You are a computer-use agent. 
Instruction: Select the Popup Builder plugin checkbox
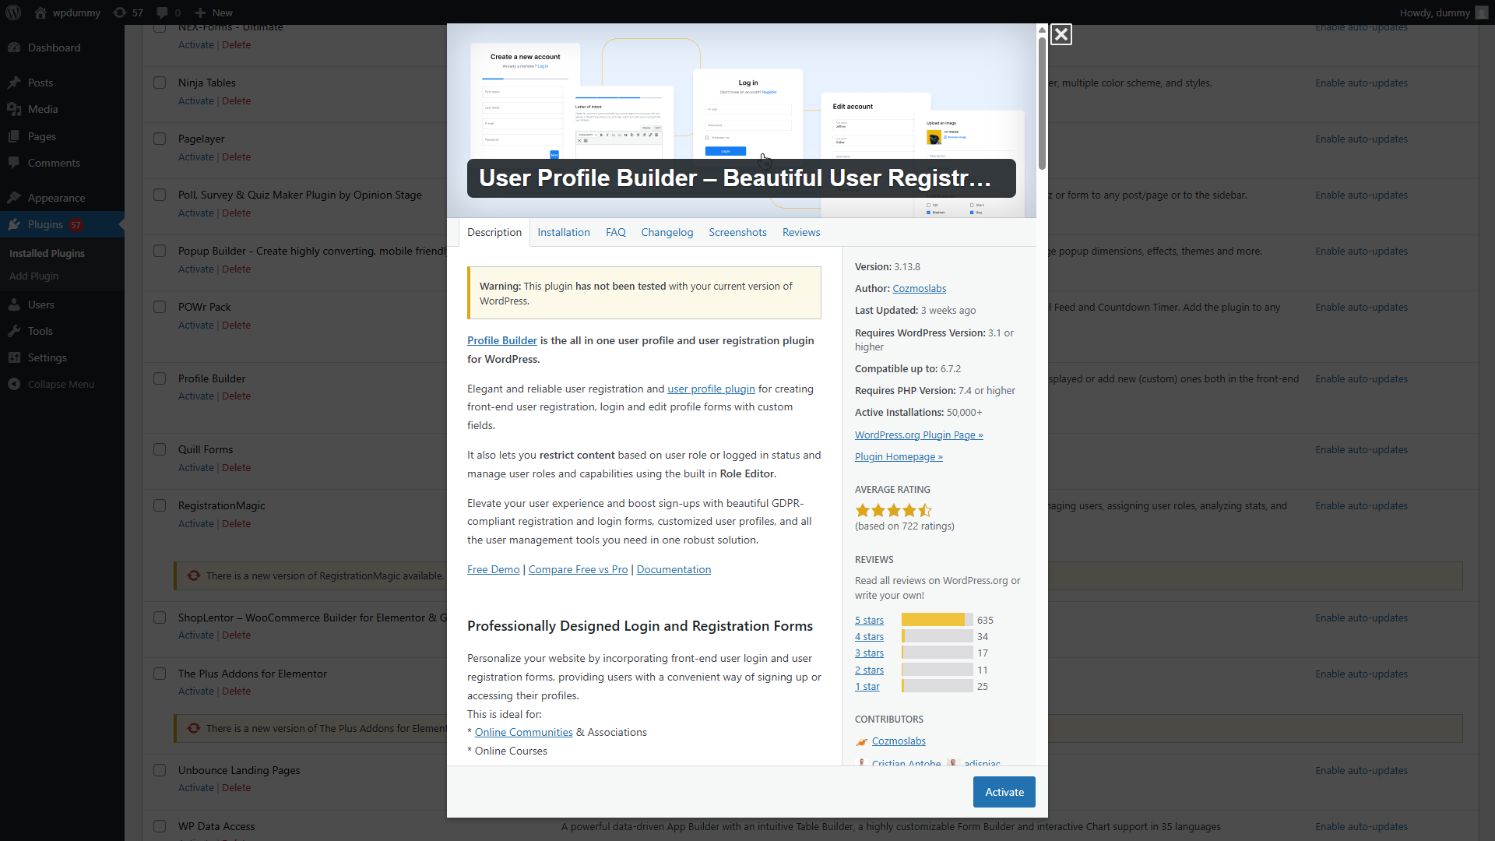pyautogui.click(x=160, y=251)
